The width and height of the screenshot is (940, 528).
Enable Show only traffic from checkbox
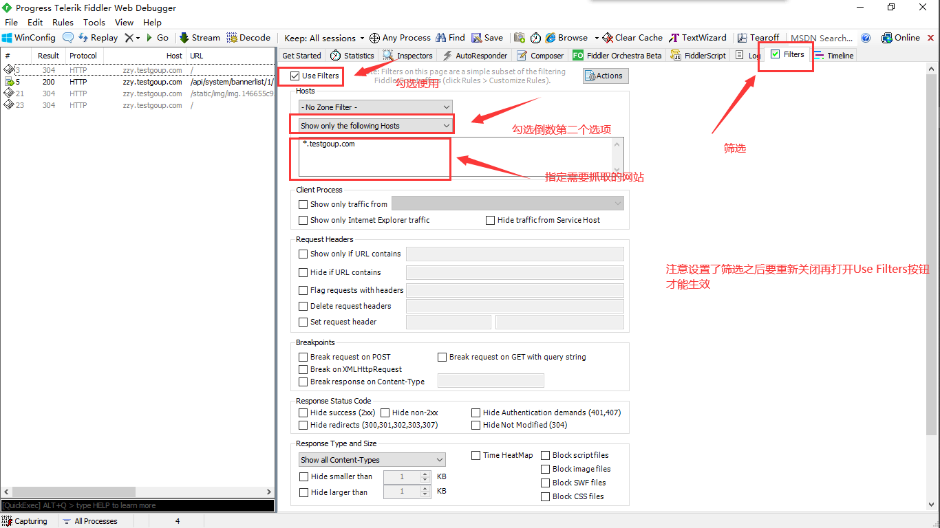coord(303,204)
